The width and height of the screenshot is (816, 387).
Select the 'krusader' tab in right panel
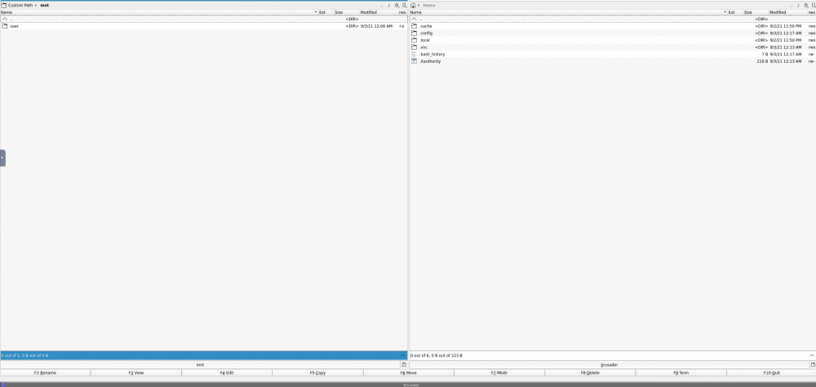(x=609, y=365)
